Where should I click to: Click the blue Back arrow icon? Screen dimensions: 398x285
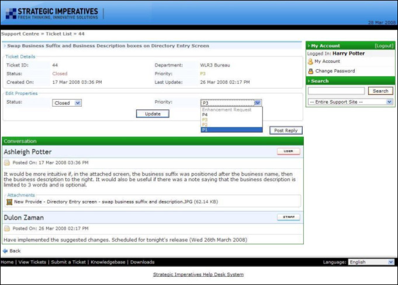[5, 251]
